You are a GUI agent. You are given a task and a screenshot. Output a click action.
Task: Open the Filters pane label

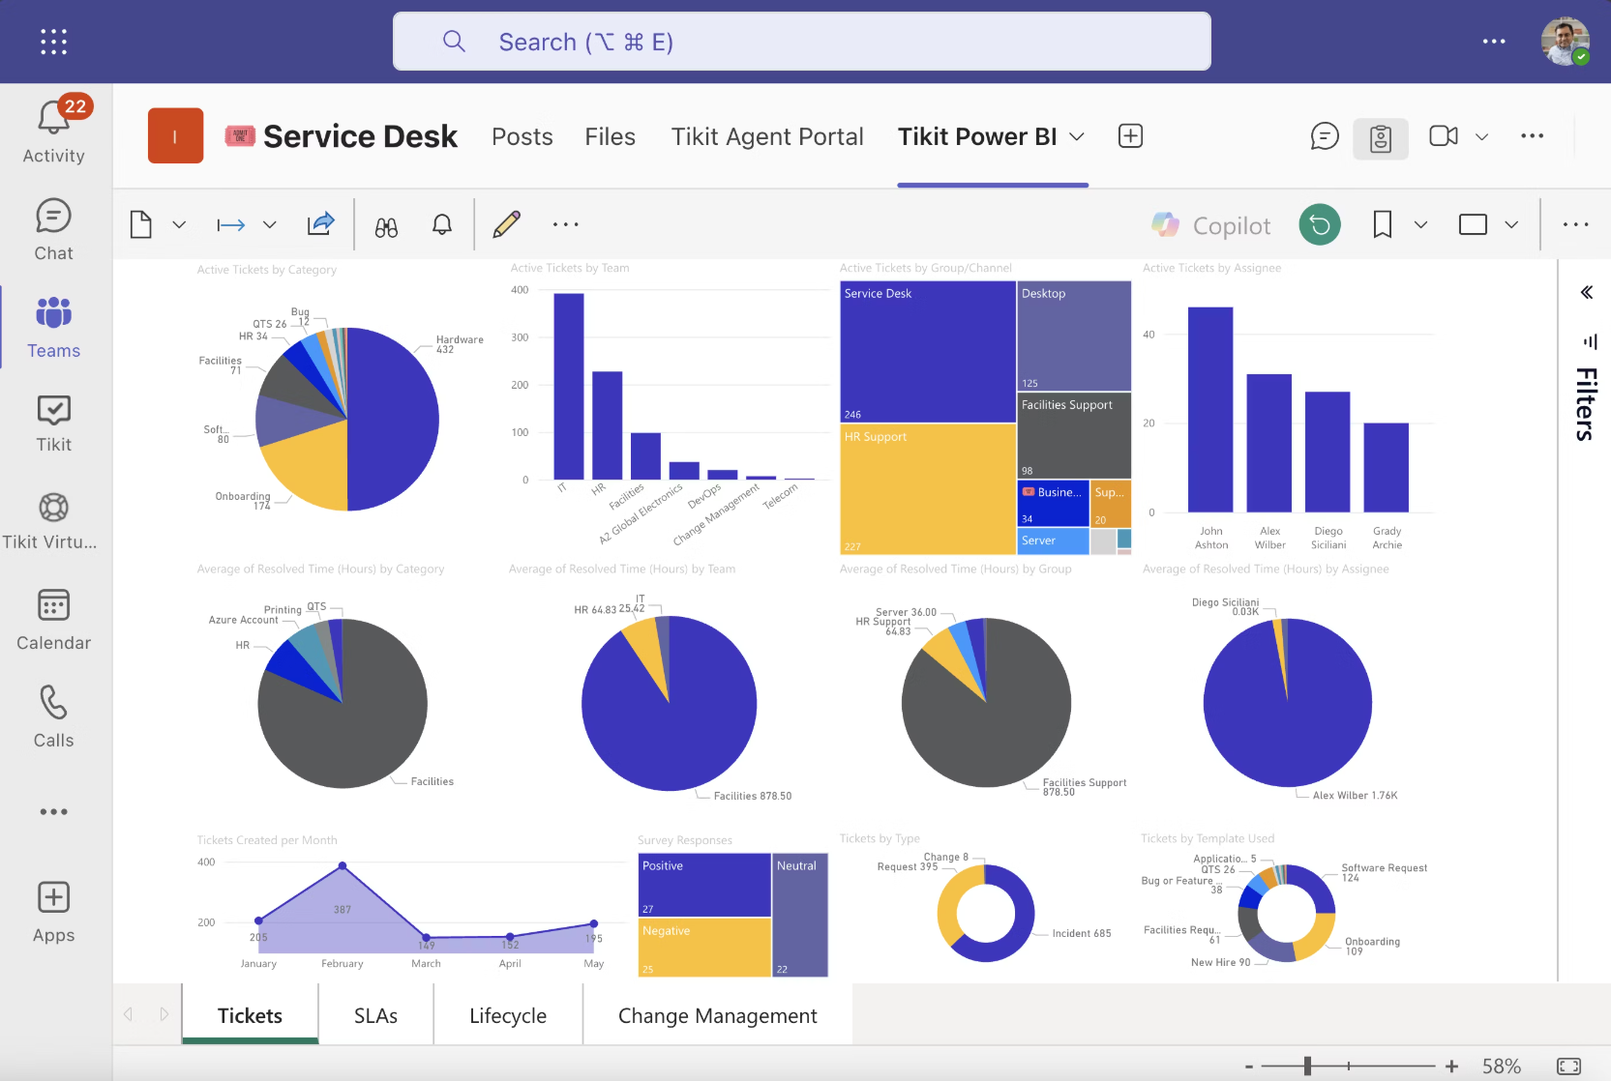[x=1586, y=403]
